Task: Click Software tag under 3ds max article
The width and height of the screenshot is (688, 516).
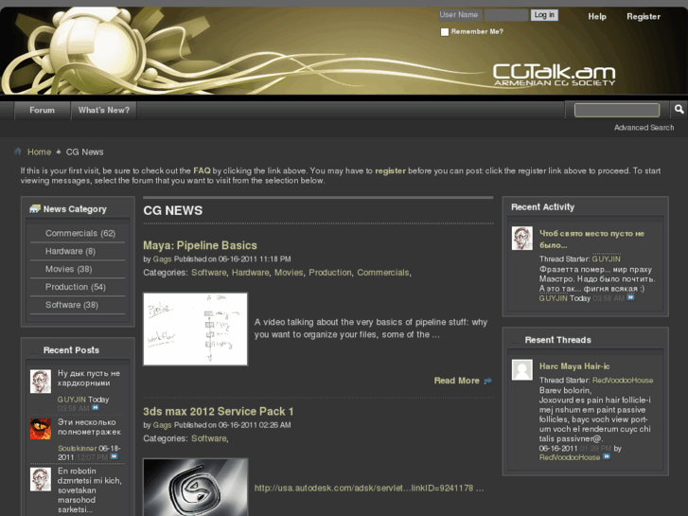Action: 208,438
